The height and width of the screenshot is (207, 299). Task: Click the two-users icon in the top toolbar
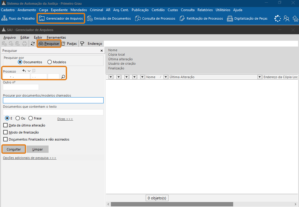(x=286, y=18)
